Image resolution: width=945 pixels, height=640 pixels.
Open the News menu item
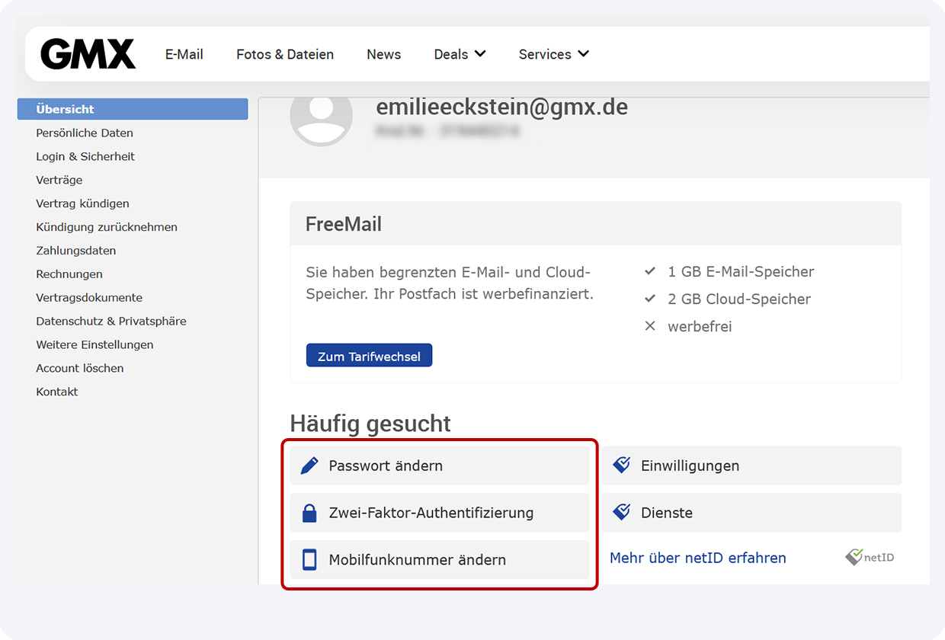[383, 54]
